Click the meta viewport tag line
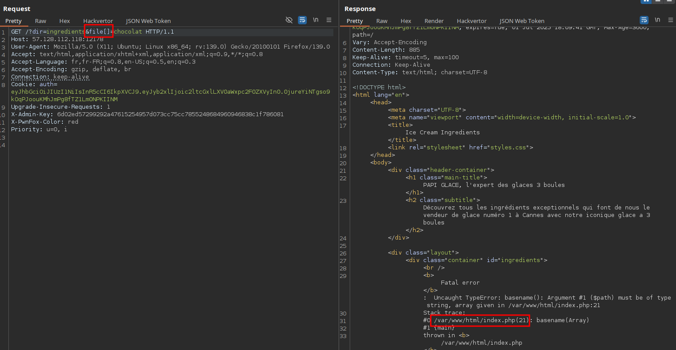Image resolution: width=676 pixels, height=350 pixels. tap(512, 118)
